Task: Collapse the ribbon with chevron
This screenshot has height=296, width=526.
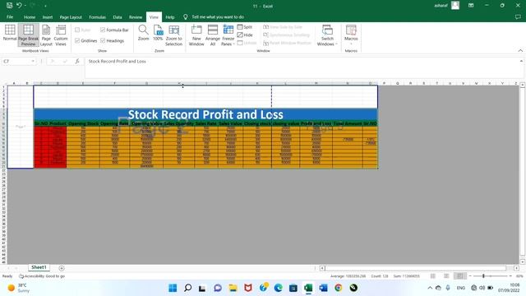Action: 520,51
